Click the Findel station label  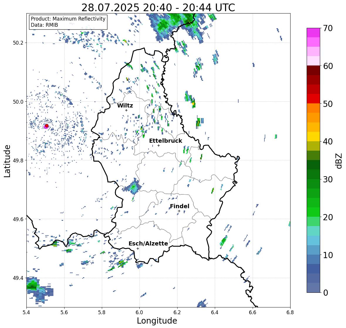click(x=180, y=206)
